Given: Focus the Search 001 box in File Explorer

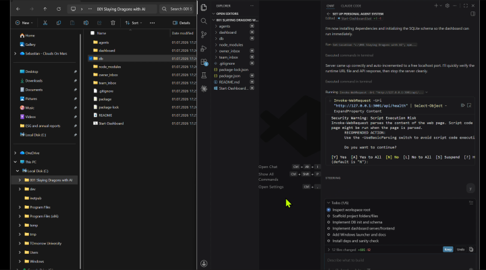Looking at the screenshot, I should point(178,9).
